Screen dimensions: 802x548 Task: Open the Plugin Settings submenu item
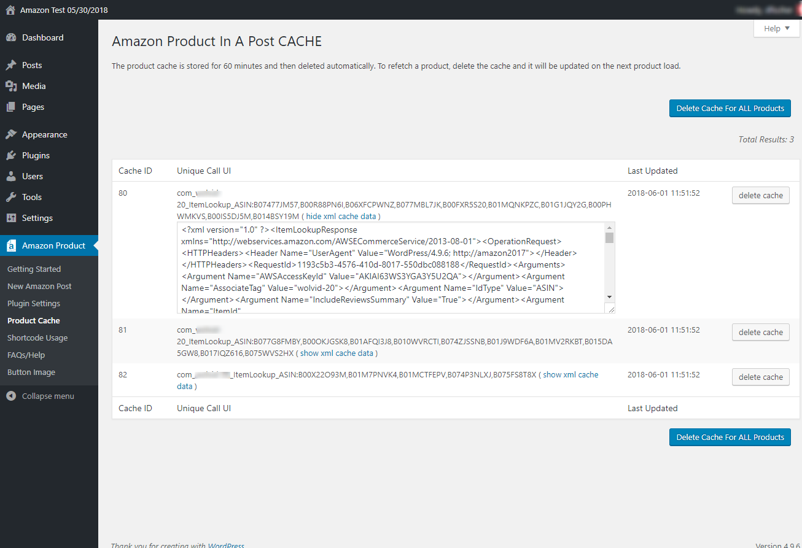pyautogui.click(x=34, y=303)
